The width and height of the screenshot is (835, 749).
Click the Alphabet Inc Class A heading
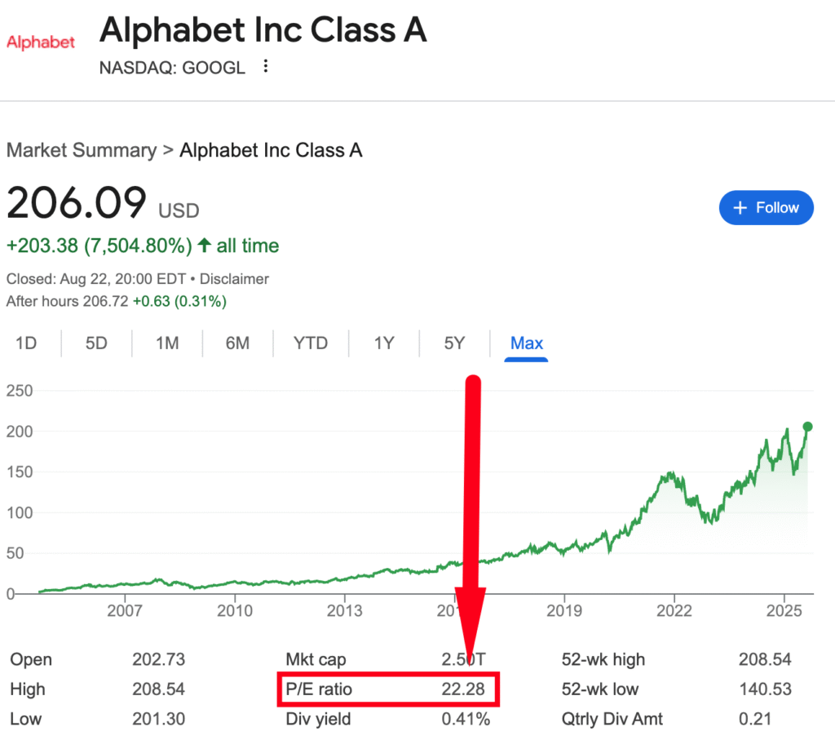click(x=263, y=31)
